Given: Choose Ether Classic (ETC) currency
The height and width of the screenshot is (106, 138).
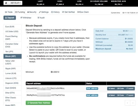Looking at the screenshot, I should [13, 99].
